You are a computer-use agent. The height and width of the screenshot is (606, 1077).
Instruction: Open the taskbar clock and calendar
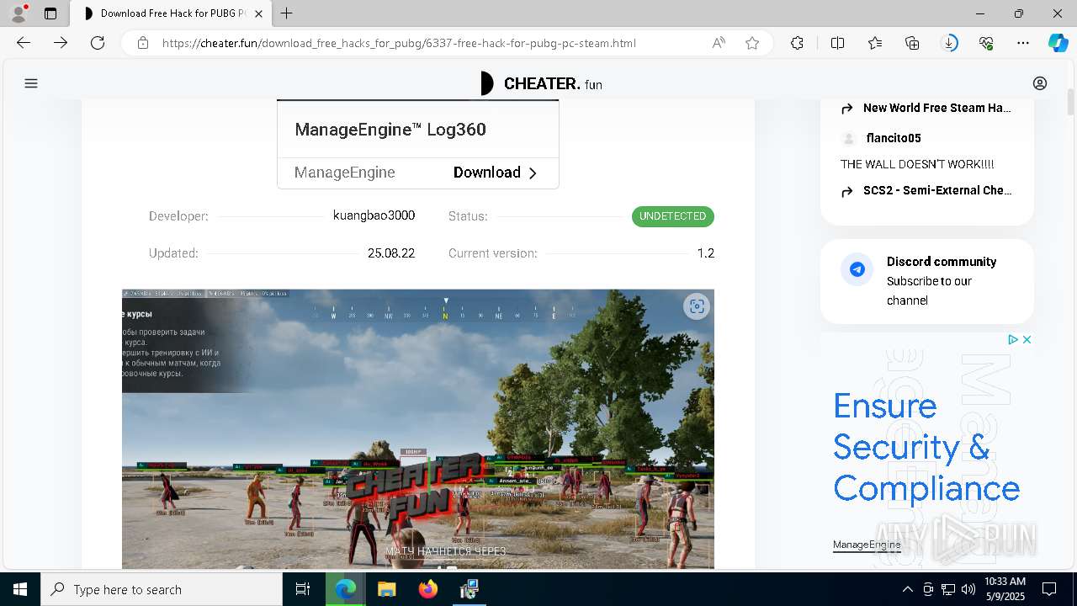(x=1005, y=589)
